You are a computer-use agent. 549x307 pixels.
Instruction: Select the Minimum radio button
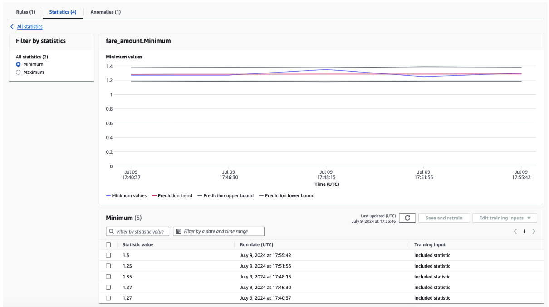(x=19, y=64)
